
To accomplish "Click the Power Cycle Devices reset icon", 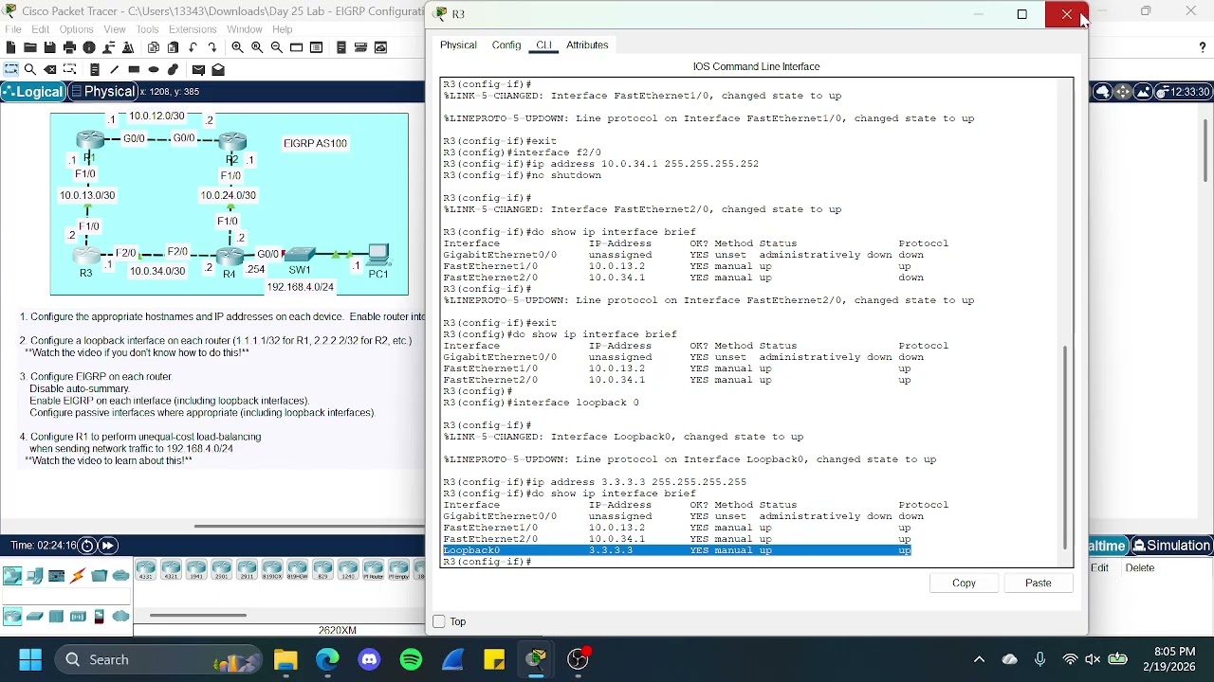I will coord(87,546).
